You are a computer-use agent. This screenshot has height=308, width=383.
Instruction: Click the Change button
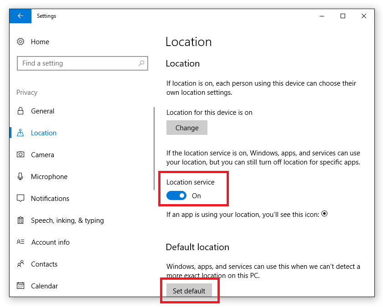187,128
